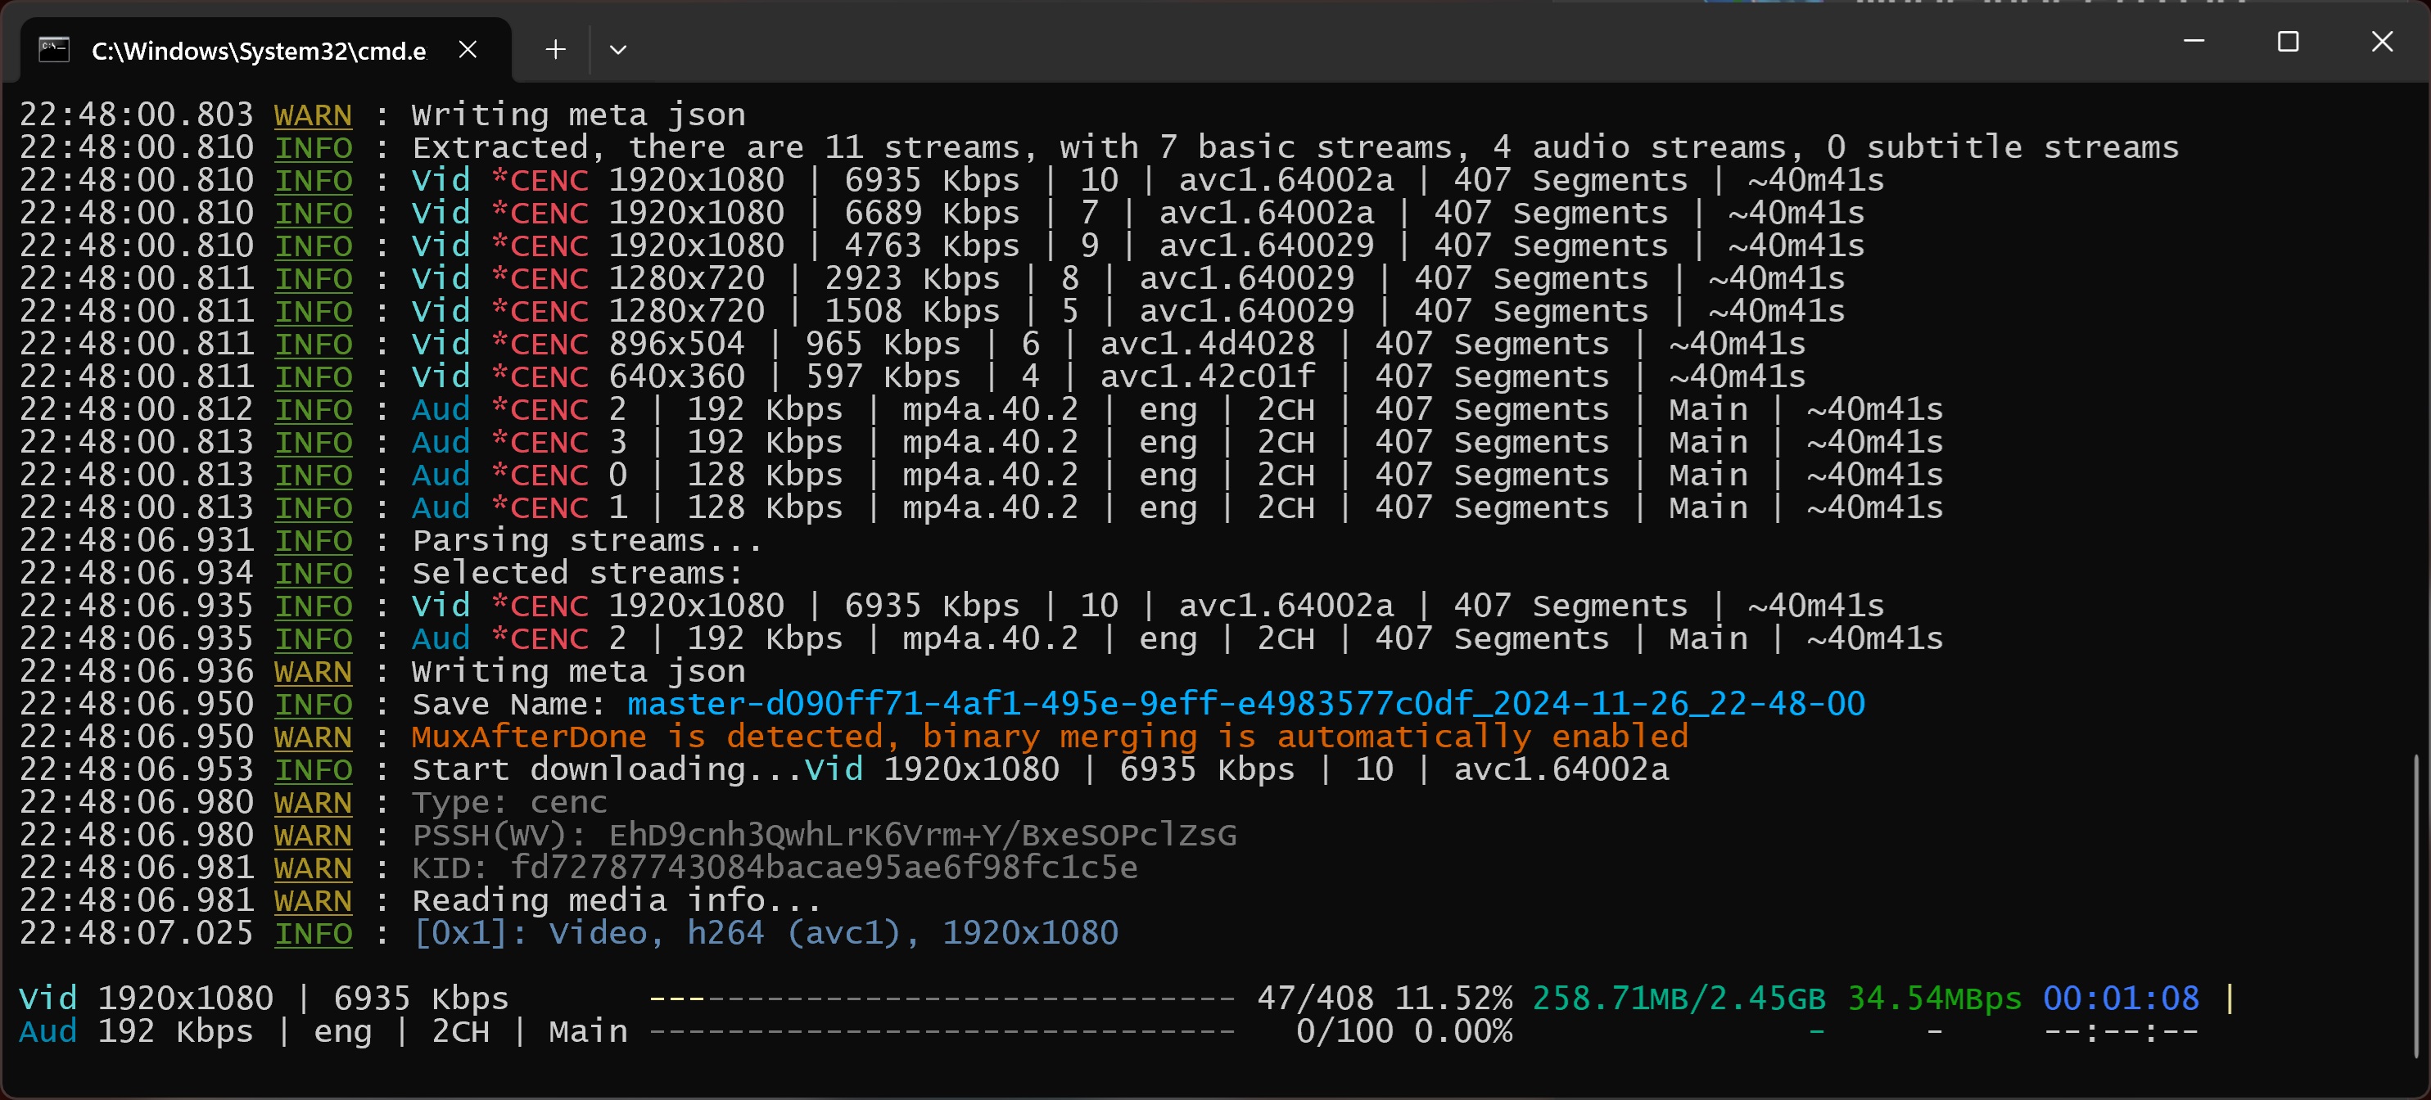Click the PSSH(WV) value text
The width and height of the screenshot is (2431, 1100).
tap(922, 835)
